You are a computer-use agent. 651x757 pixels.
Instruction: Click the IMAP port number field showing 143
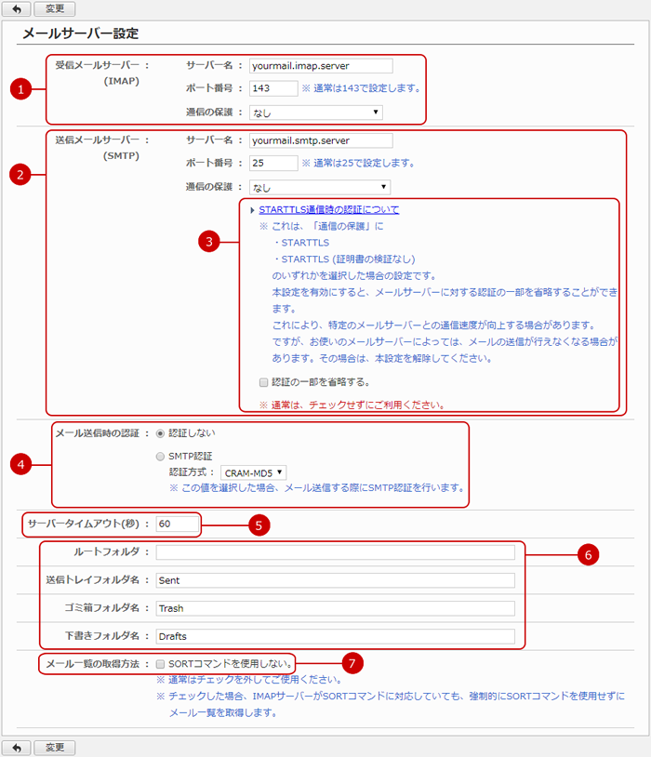pos(273,88)
